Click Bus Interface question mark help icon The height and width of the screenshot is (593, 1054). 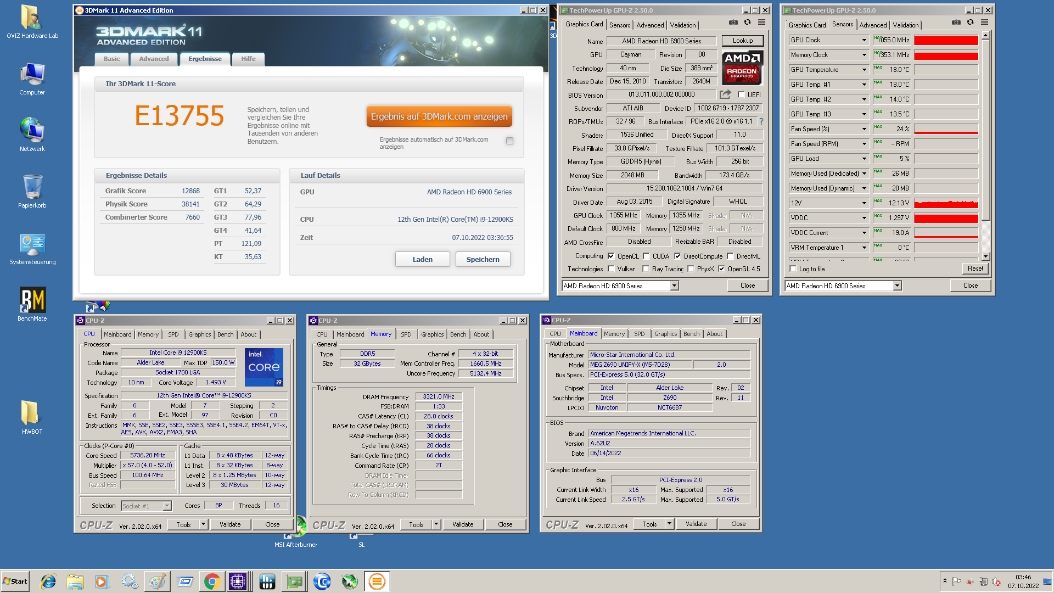coord(761,121)
